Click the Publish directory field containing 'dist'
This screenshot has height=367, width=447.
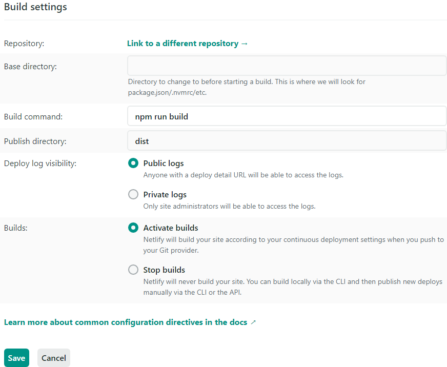pyautogui.click(x=287, y=140)
